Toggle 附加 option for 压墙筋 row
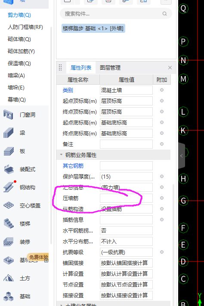The image size is (204, 306). click(x=162, y=198)
